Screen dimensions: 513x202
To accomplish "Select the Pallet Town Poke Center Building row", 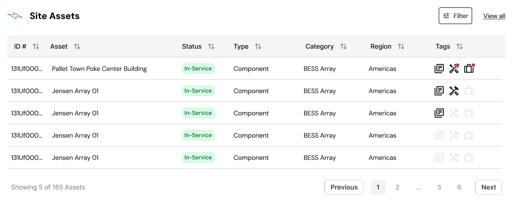I will pos(99,69).
